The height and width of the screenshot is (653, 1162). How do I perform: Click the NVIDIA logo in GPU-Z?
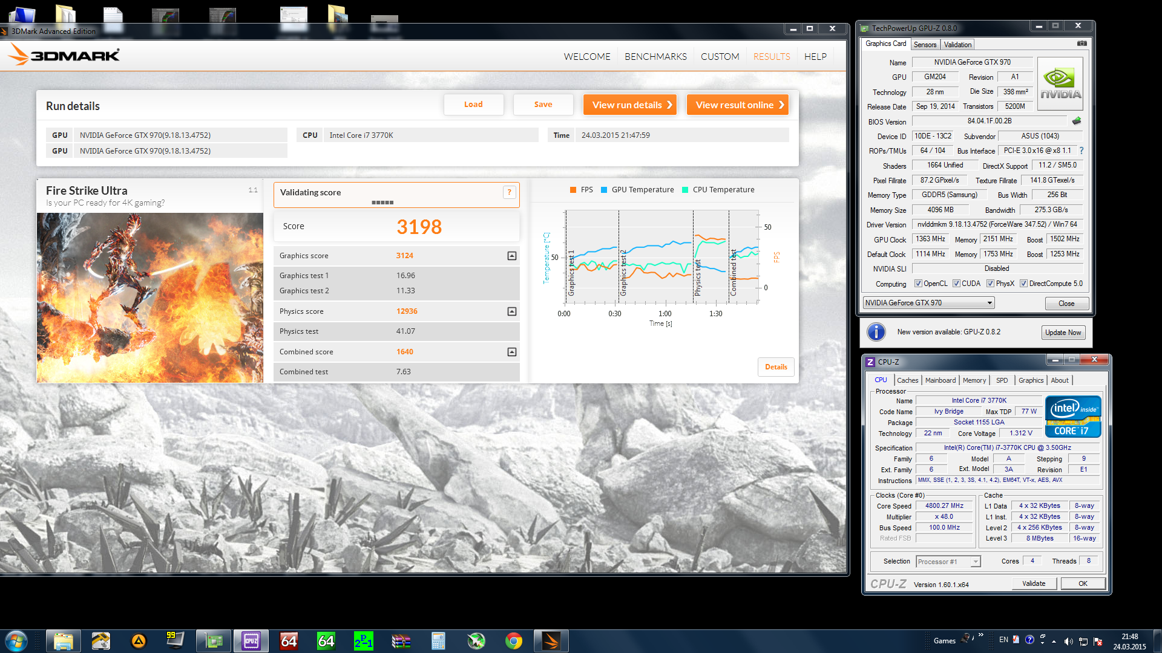click(1060, 83)
